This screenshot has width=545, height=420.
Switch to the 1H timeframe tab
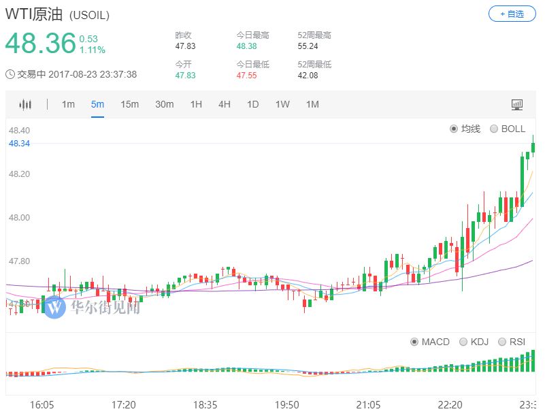click(196, 104)
